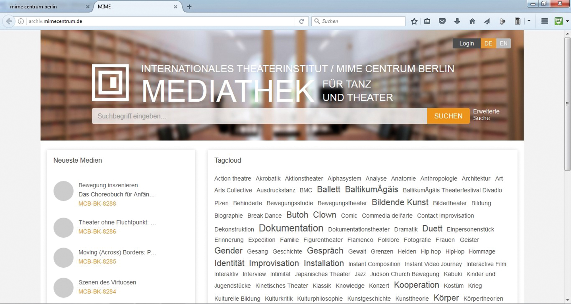The height and width of the screenshot is (304, 571).
Task: Expand the toolbar overflow dropdown arrow
Action: pos(529,21)
